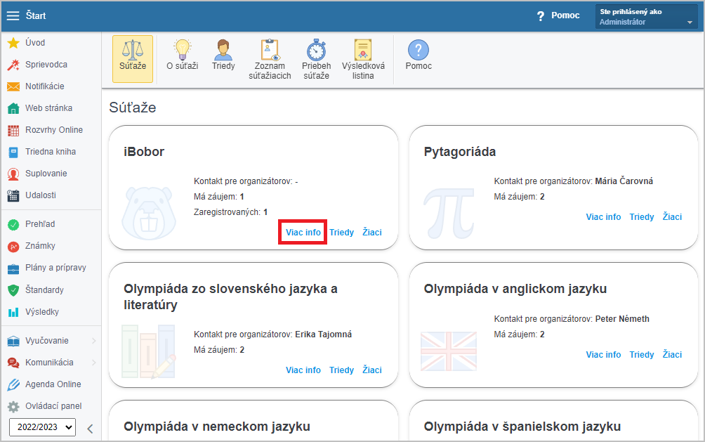Open Komunikácia chat bubbles icon
705x442 pixels.
13,363
